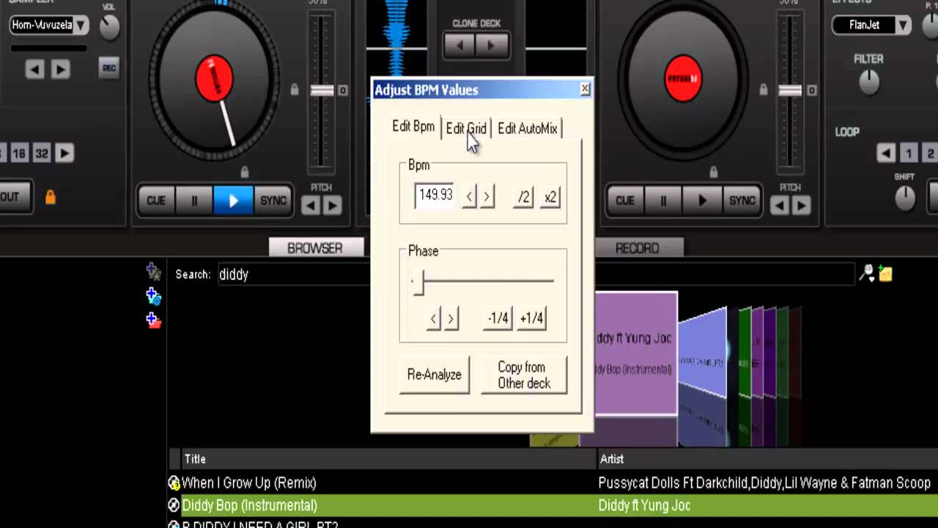Shift phase left with small arrow
Image resolution: width=938 pixels, height=528 pixels.
point(433,318)
